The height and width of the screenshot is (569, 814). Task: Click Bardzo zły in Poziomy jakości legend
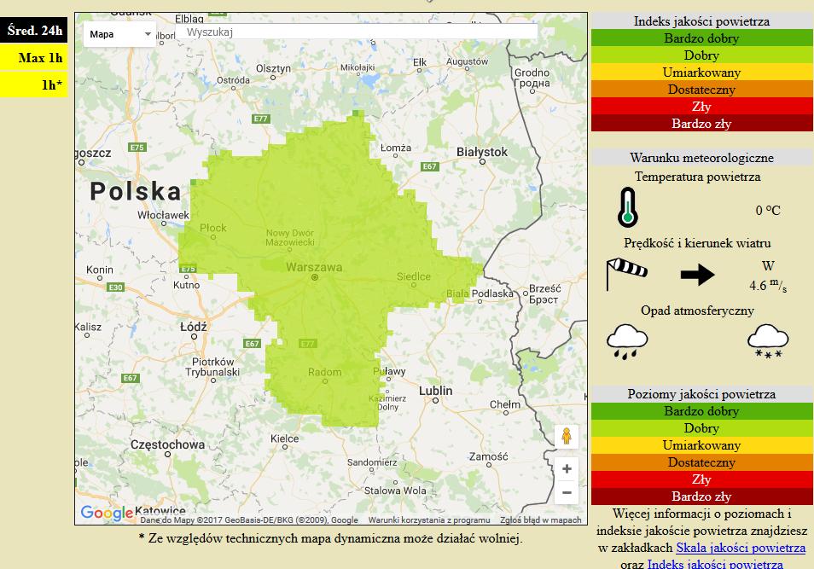[701, 496]
